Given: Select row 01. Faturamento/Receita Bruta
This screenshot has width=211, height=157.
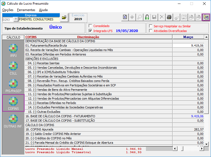Looking at the screenshot, I should (99, 46).
